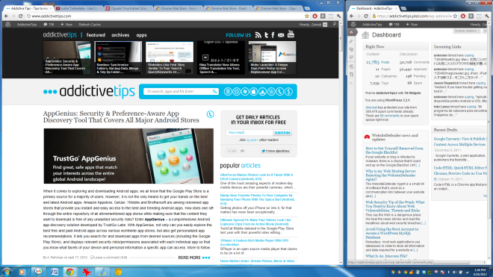This screenshot has width=493, height=277.
Task: Open the Bing Translator featured thumbnail
Action: pos(221,57)
